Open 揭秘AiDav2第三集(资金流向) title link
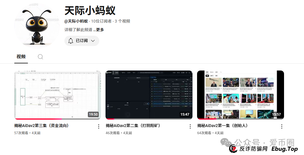 point(42,126)
